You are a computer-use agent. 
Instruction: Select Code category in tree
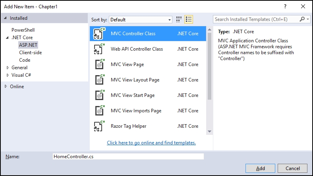pyautogui.click(x=25, y=60)
